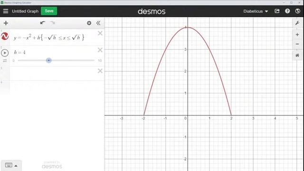This screenshot has width=304, height=171.
Task: Edit the y = -x² + h expression
Action: (49, 37)
